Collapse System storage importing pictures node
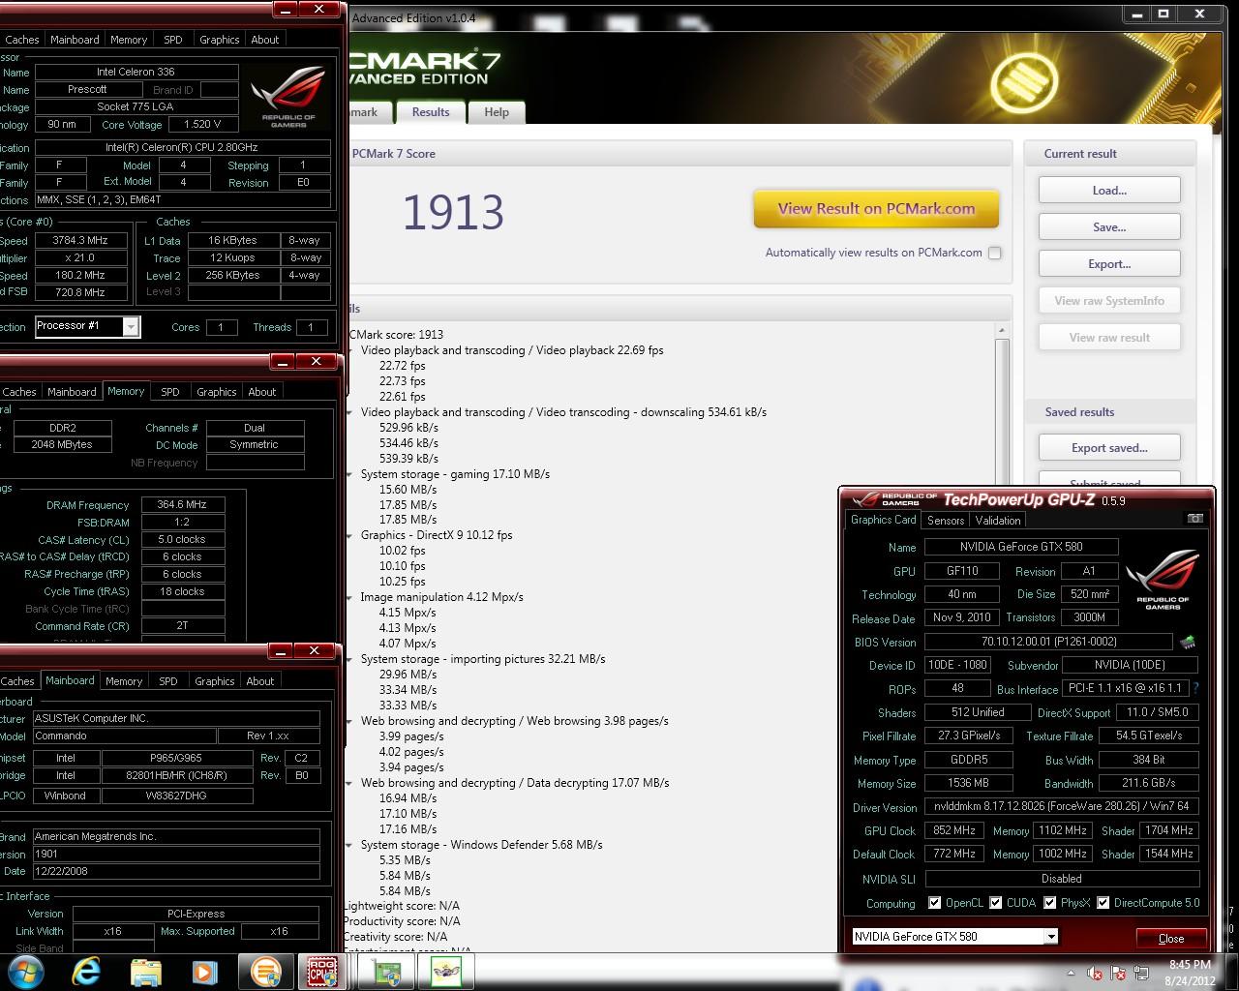 (x=350, y=659)
